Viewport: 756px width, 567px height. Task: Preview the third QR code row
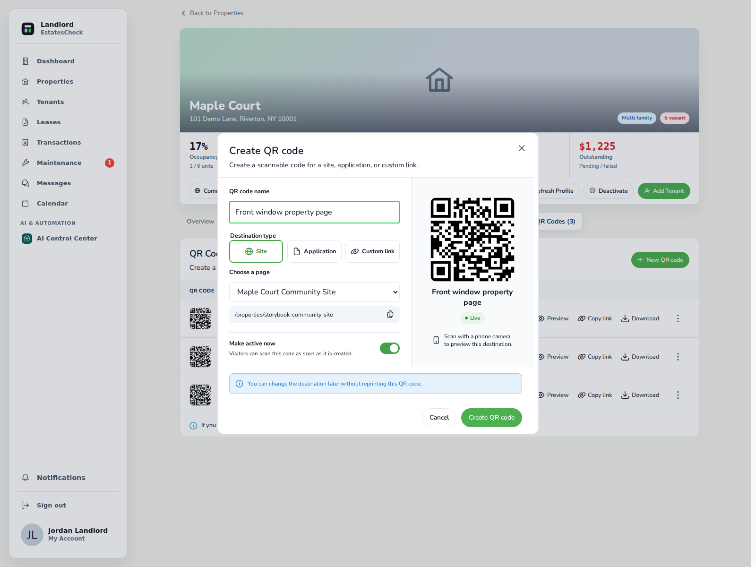click(x=553, y=395)
